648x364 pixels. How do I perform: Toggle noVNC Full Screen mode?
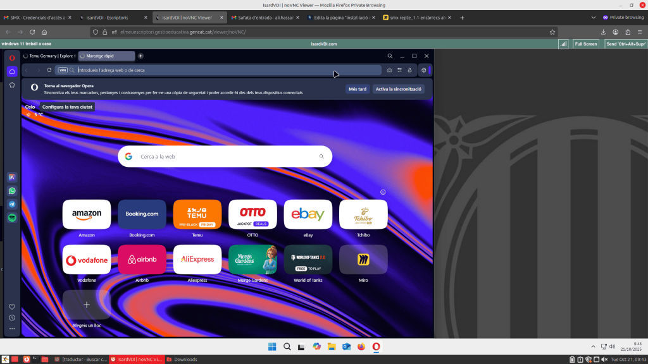585,44
